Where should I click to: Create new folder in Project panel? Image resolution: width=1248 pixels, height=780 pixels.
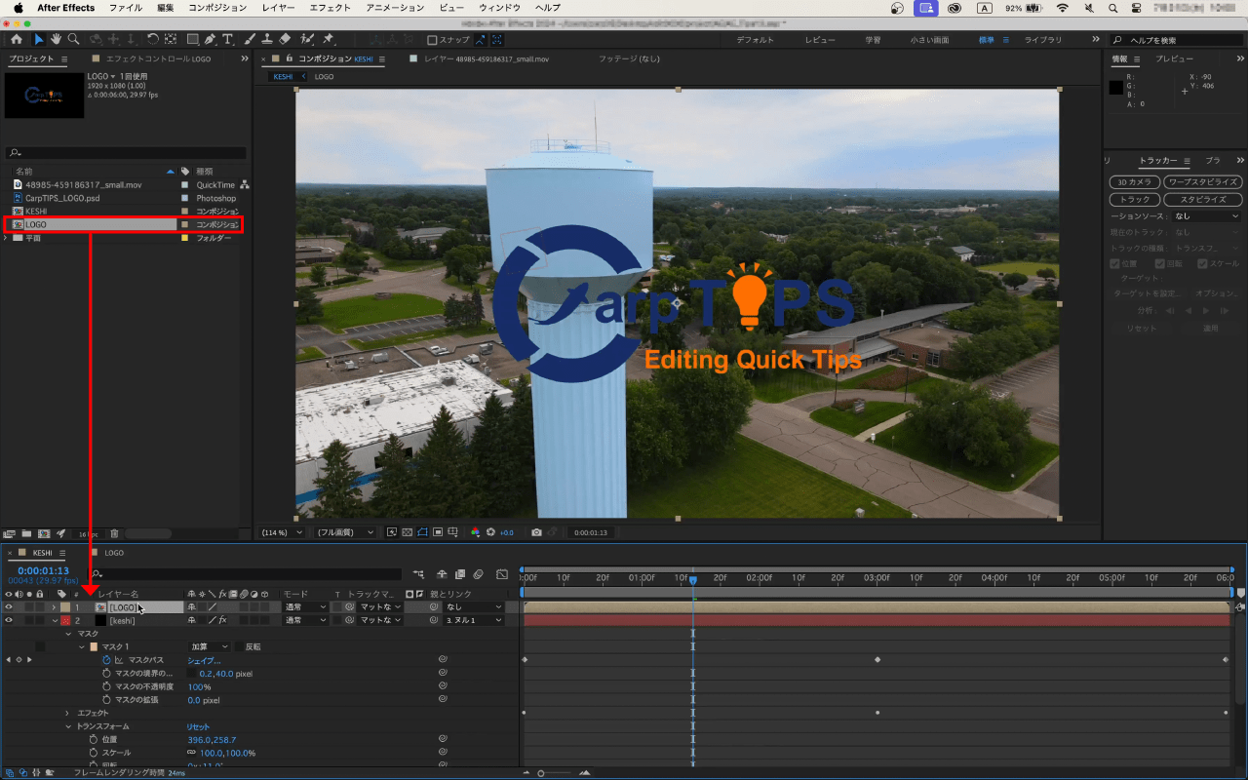26,533
